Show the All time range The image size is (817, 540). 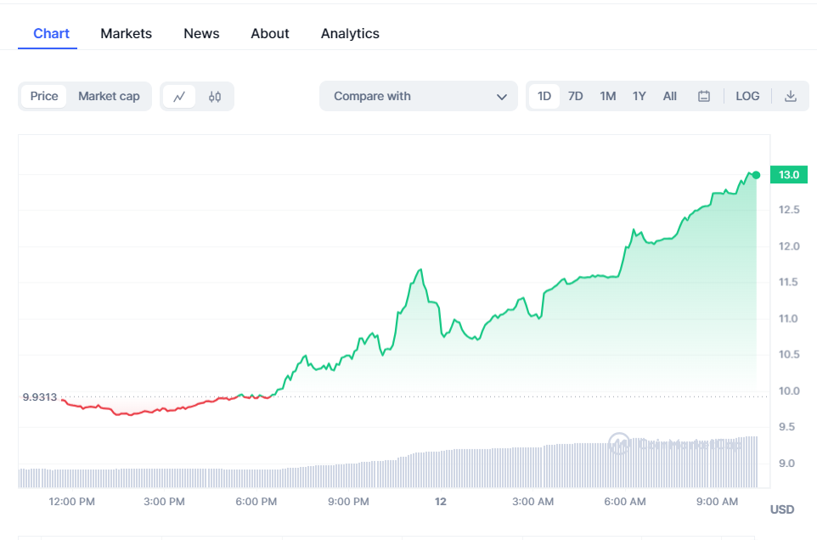tap(670, 97)
